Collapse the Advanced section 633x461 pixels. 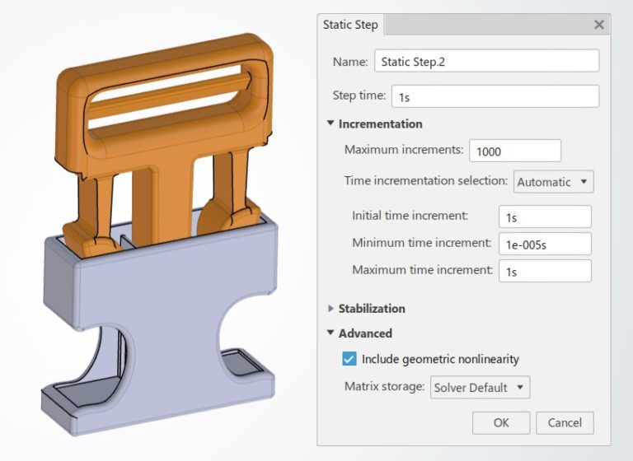tap(331, 333)
